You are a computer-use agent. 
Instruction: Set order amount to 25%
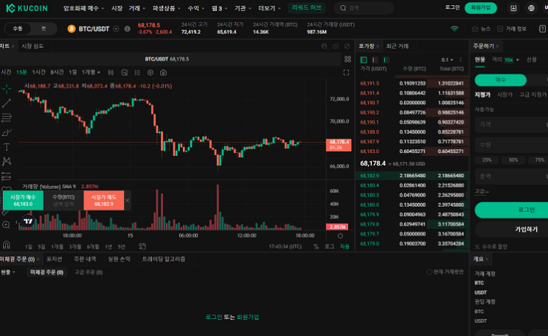[x=487, y=160]
